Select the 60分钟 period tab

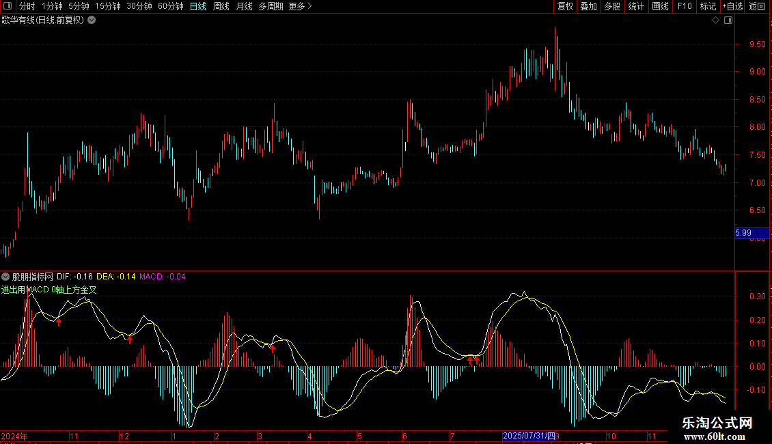pos(170,7)
